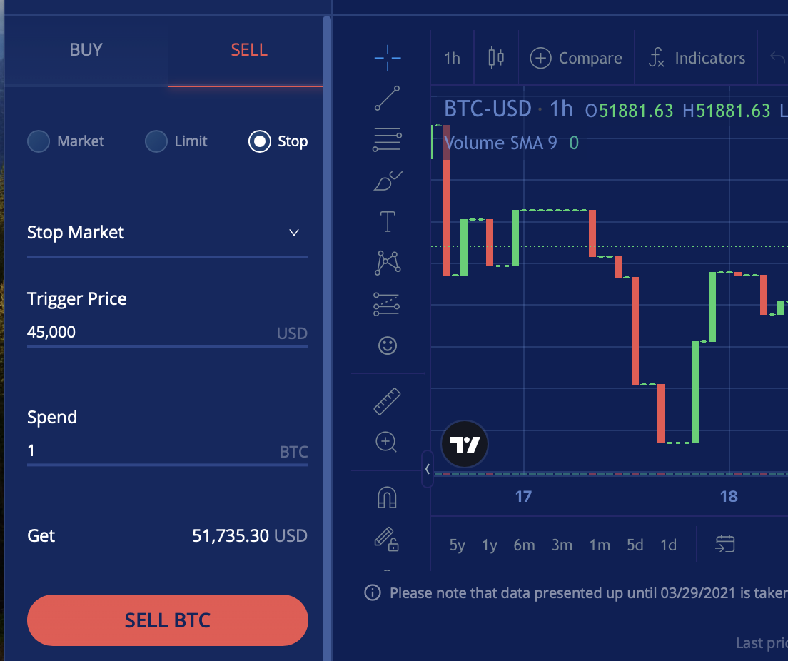This screenshot has width=788, height=661.
Task: Select the Stop order radio button
Action: click(259, 141)
